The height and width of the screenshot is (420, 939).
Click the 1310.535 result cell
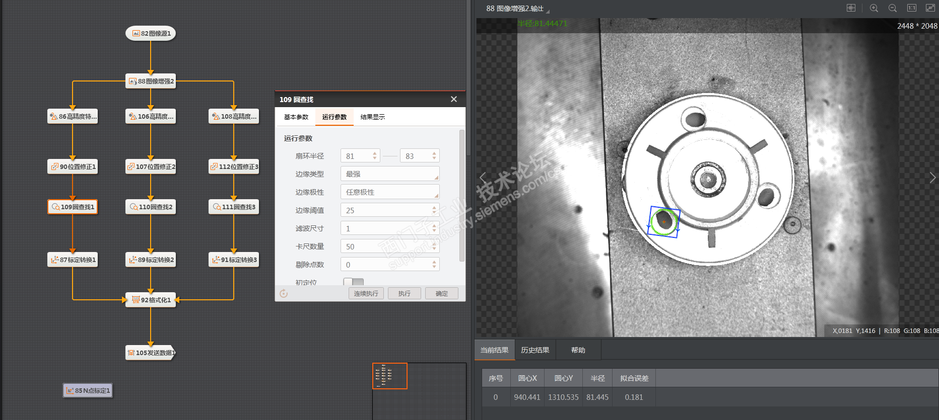[x=564, y=397]
